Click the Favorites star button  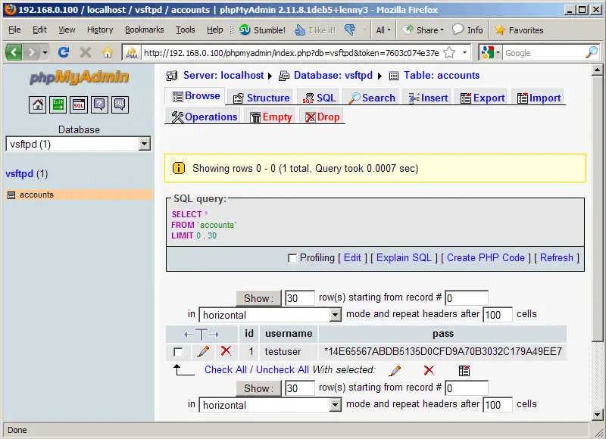[x=519, y=30]
